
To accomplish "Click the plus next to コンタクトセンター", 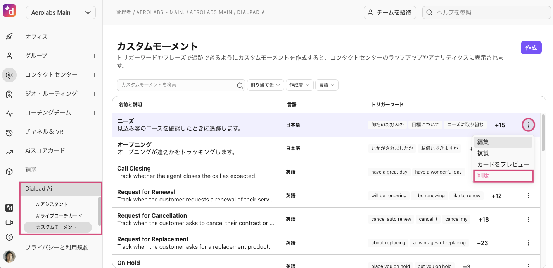I will coord(94,75).
